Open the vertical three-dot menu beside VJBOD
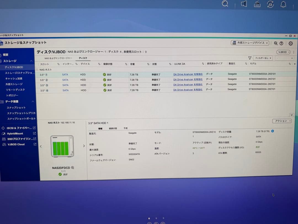The image size is (298, 224). [293, 52]
